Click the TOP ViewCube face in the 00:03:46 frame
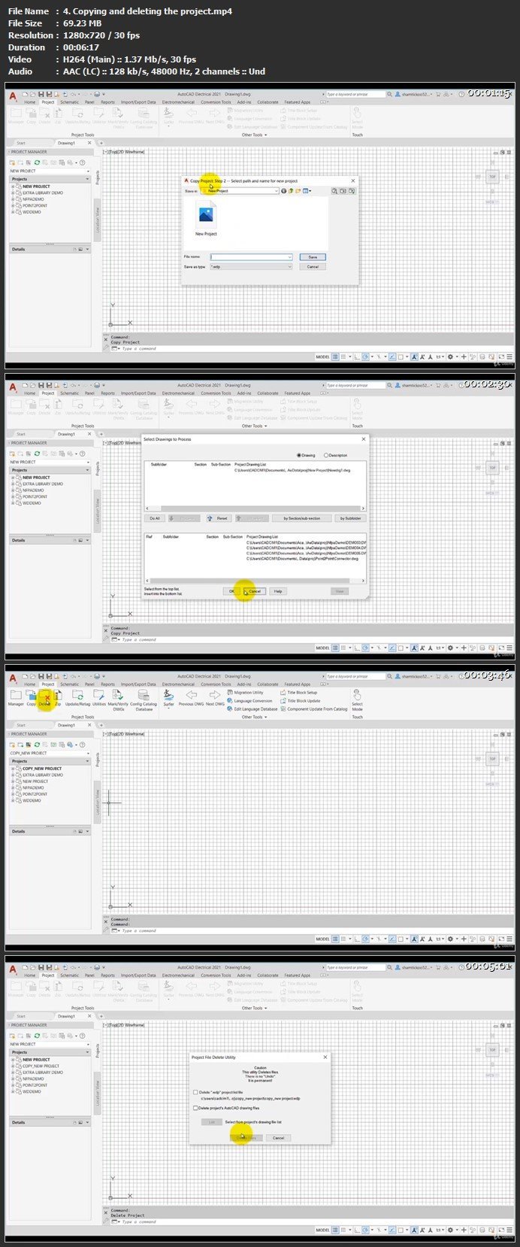 click(493, 759)
